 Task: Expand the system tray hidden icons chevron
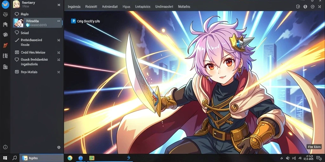click(x=282, y=158)
